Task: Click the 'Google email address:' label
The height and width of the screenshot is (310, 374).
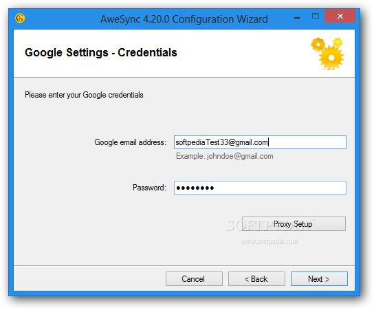Action: 130,142
